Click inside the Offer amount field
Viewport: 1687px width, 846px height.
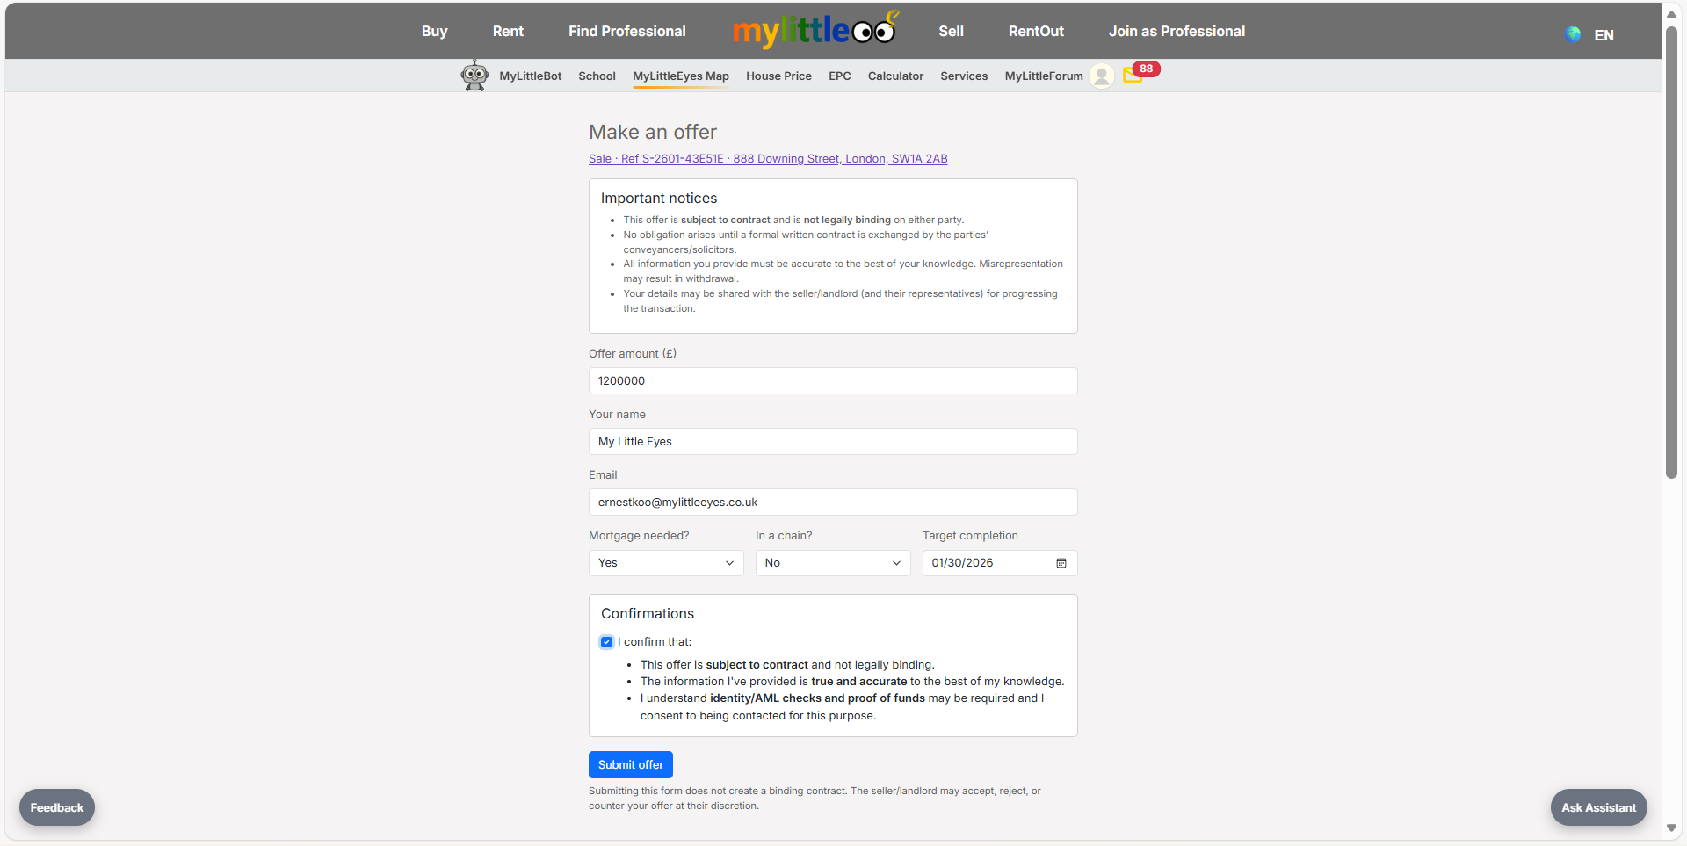coord(832,380)
